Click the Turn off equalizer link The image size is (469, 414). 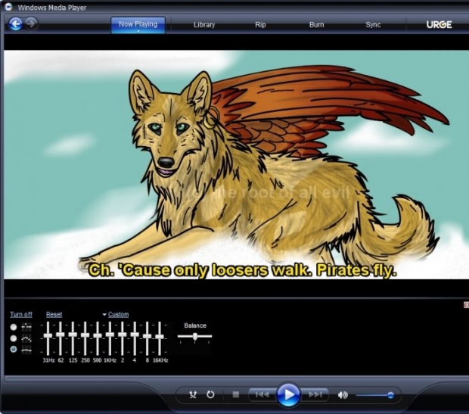pyautogui.click(x=21, y=314)
